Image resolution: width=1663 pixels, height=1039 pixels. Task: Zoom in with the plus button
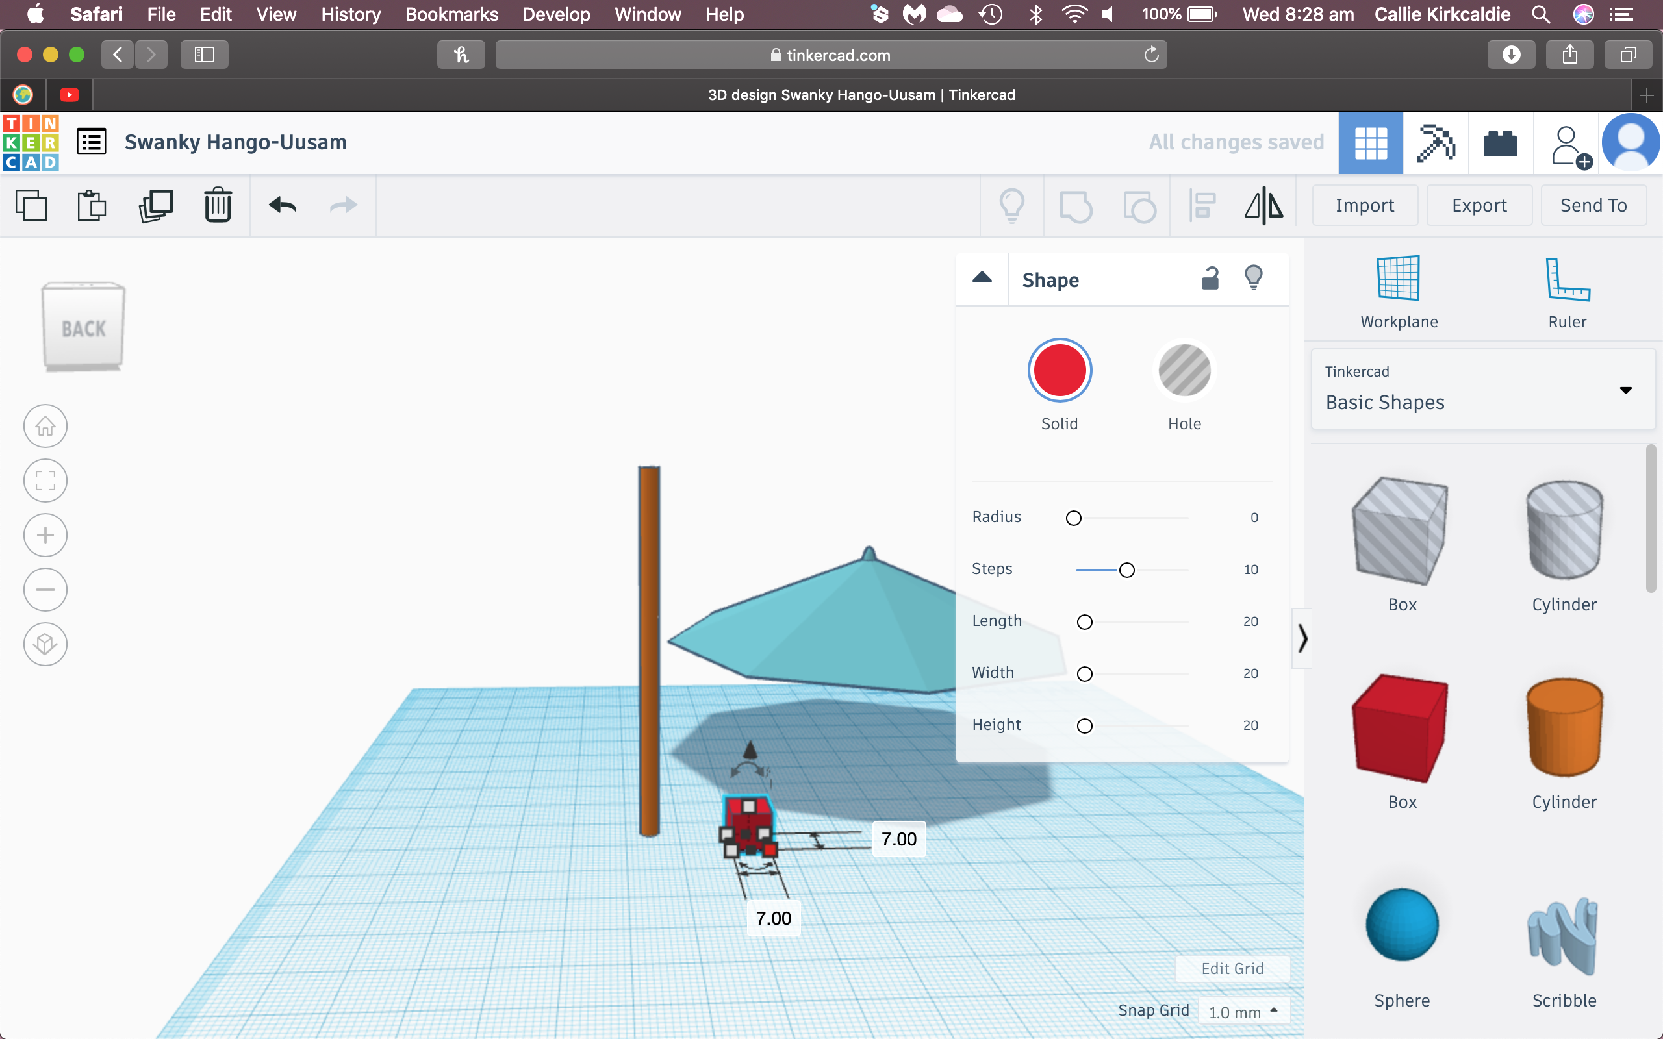(x=45, y=535)
